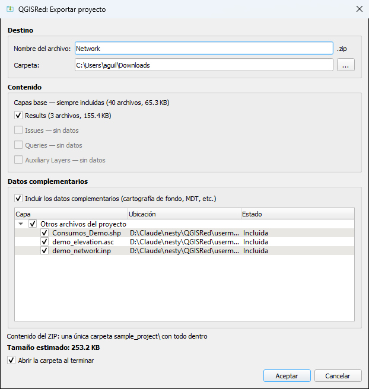Click the Capa column header

coord(71,214)
